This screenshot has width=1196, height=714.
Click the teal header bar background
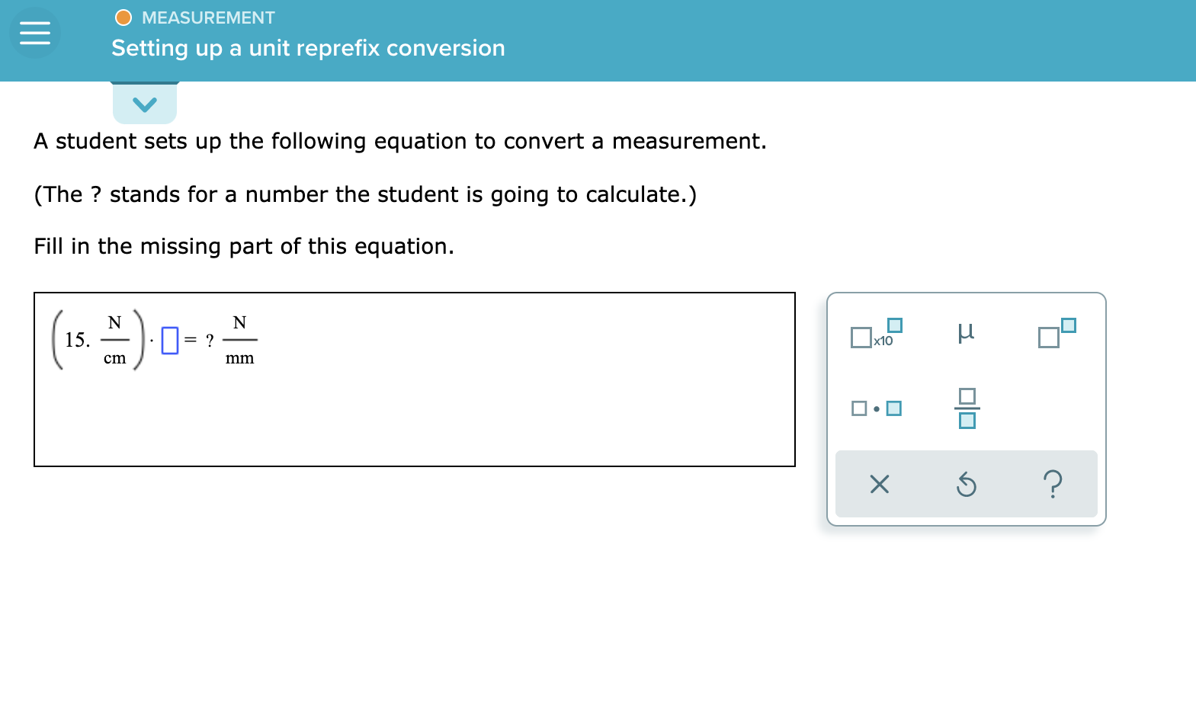[686, 38]
